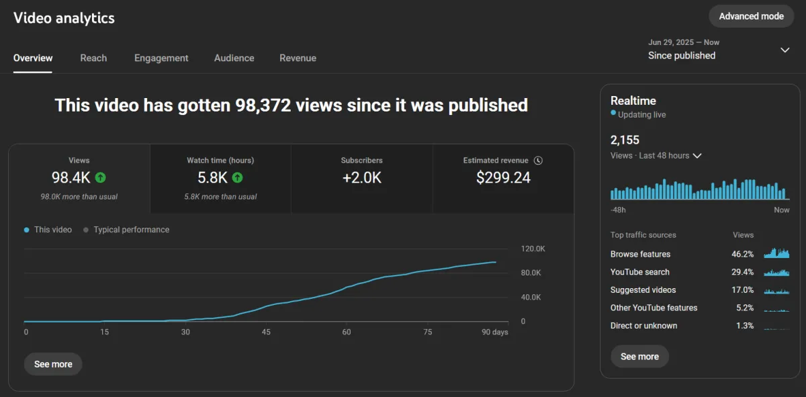Screen dimensions: 806x397
Task: Click the clock icon next to Estimated revenue
Action: [538, 161]
